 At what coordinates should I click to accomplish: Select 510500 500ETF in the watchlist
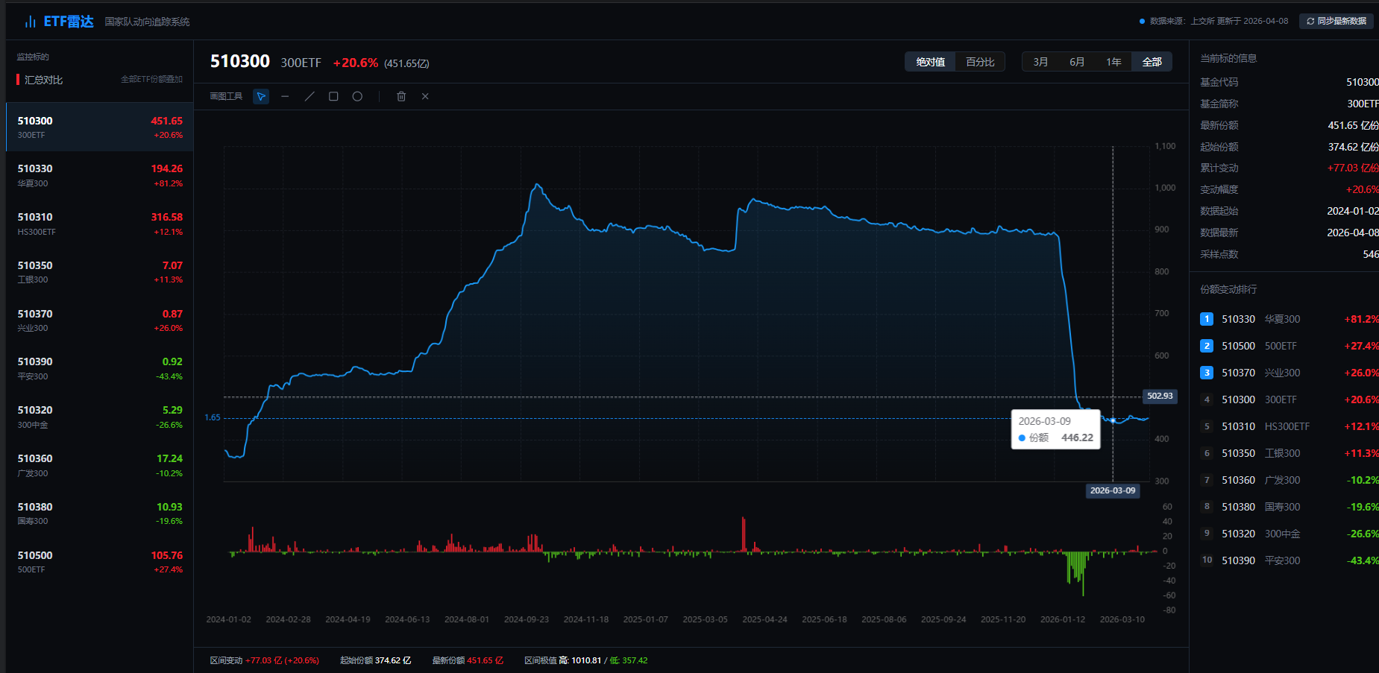point(99,562)
